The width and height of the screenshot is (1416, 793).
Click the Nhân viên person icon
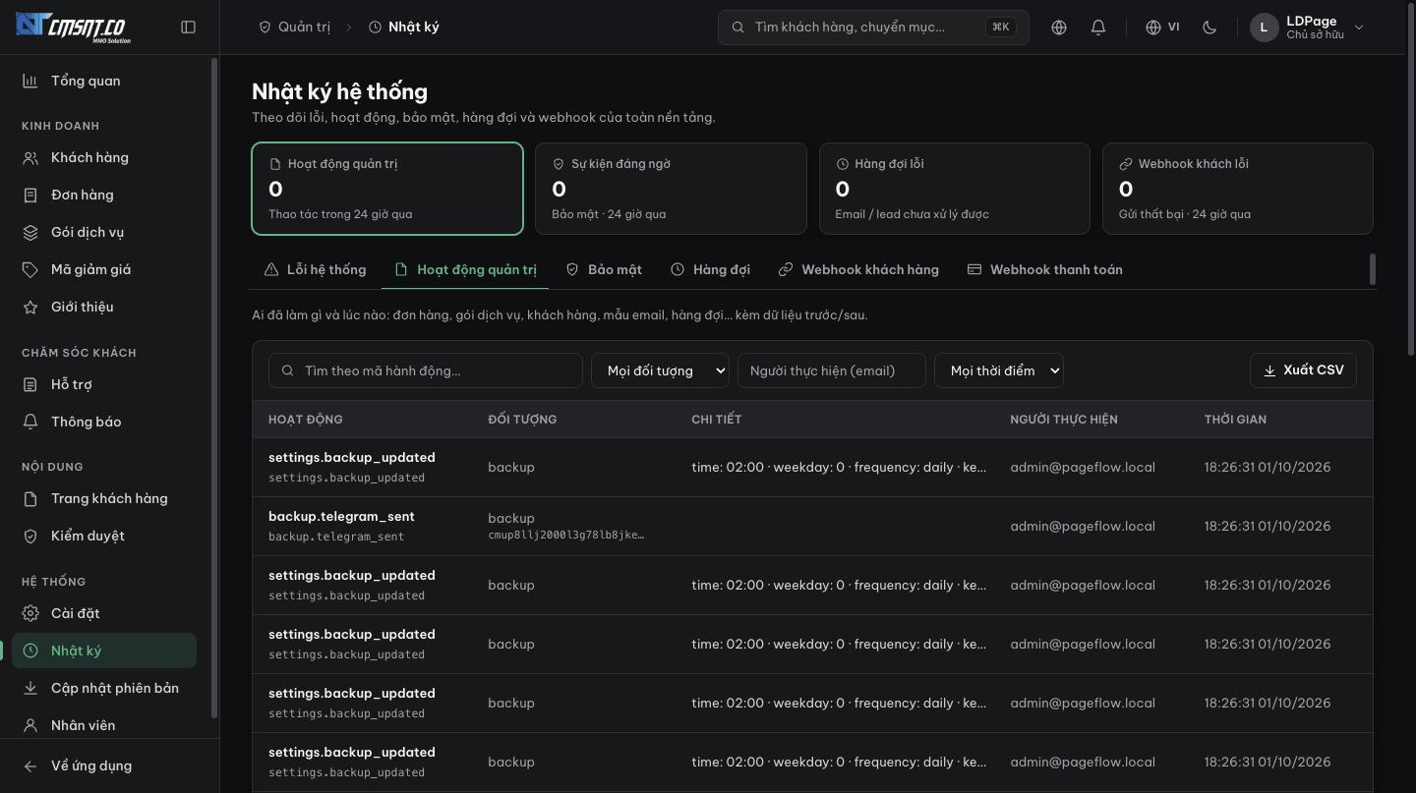(30, 725)
